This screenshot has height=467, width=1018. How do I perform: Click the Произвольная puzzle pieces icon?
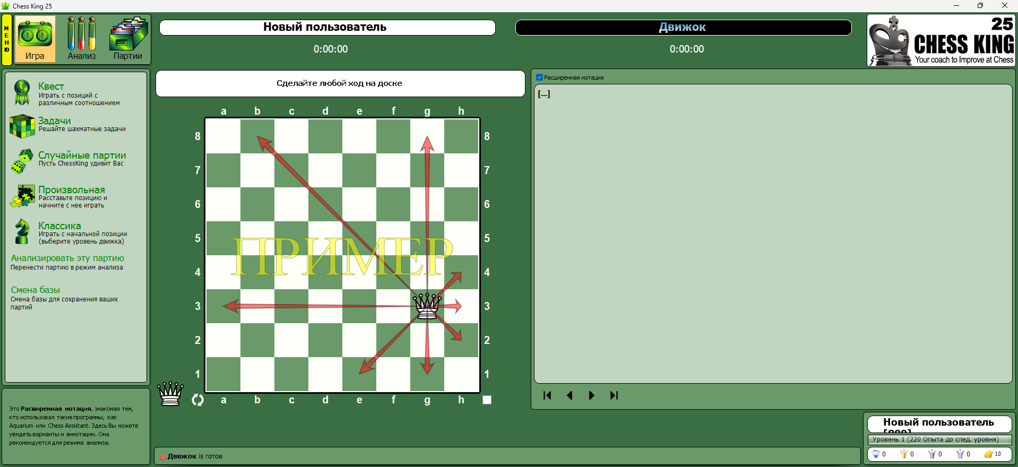pyautogui.click(x=22, y=196)
